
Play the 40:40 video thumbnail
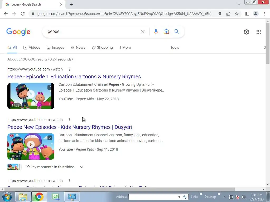click(x=31, y=146)
